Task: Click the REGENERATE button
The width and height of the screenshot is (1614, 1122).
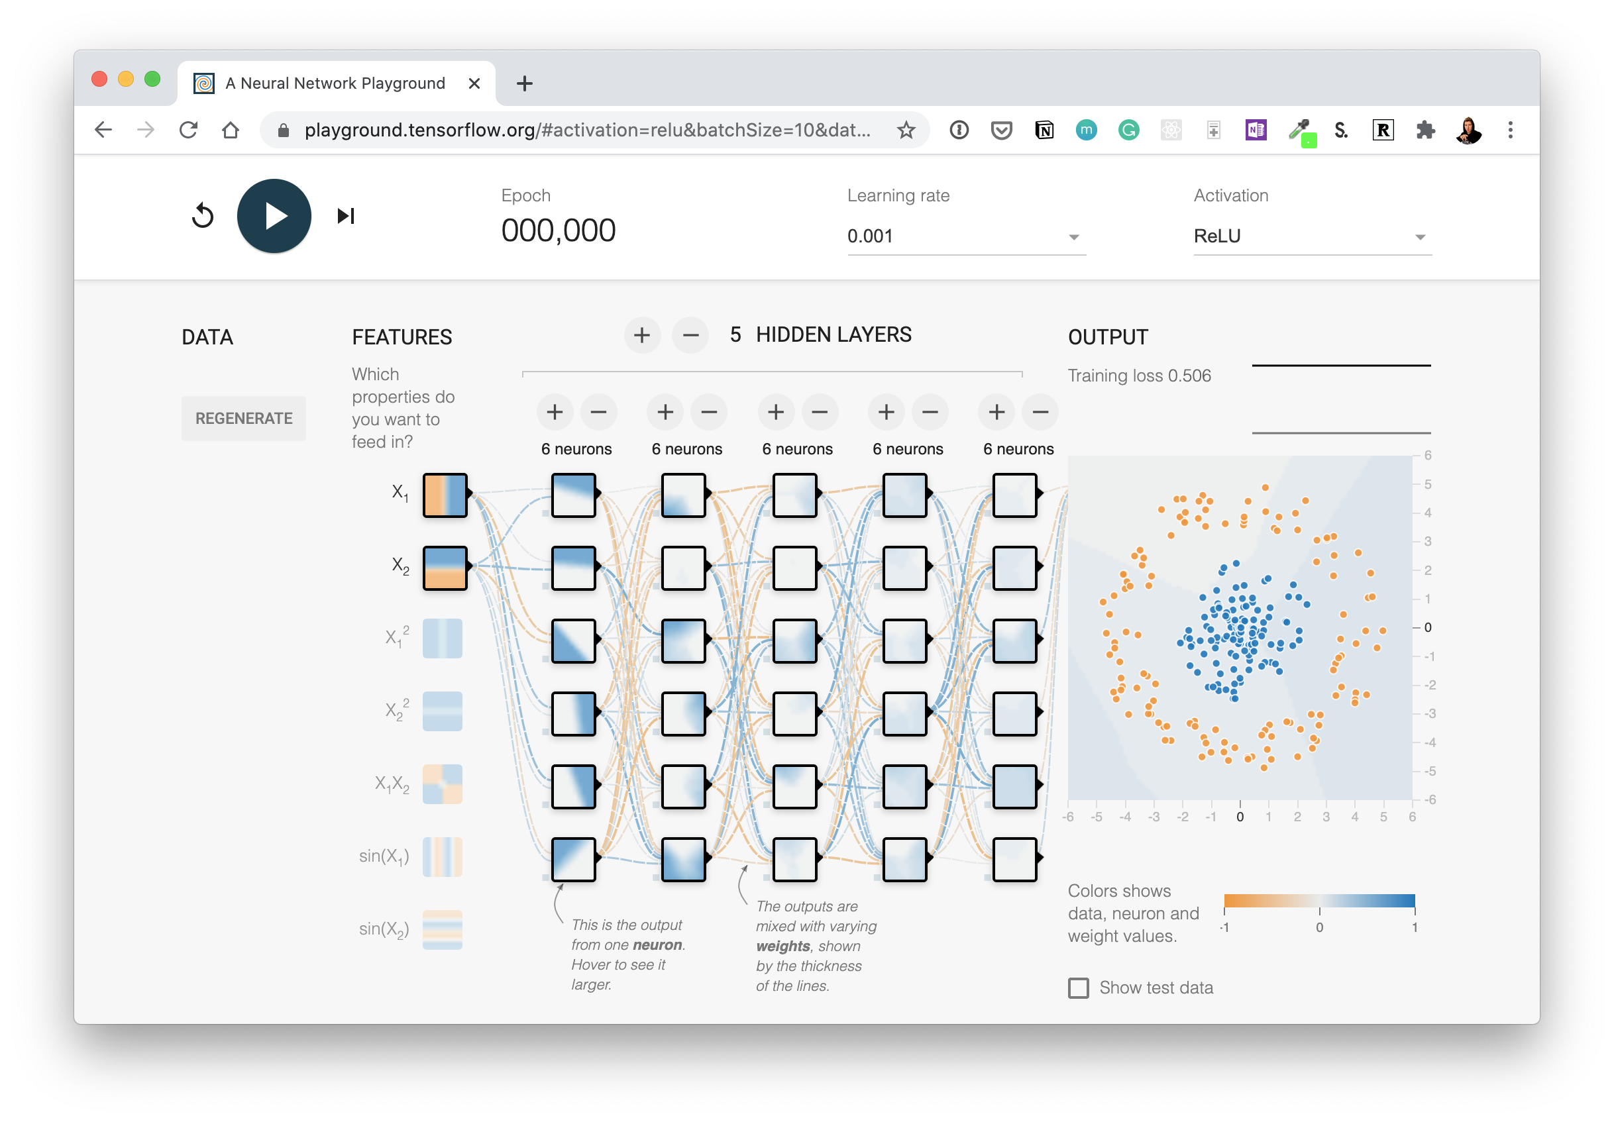Action: pos(243,418)
